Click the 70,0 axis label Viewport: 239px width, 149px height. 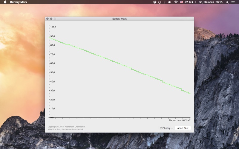pos(53,54)
